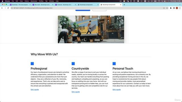This screenshot has height=102, width=182.
Task: Open the Tab menu
Action: pos(46,1)
